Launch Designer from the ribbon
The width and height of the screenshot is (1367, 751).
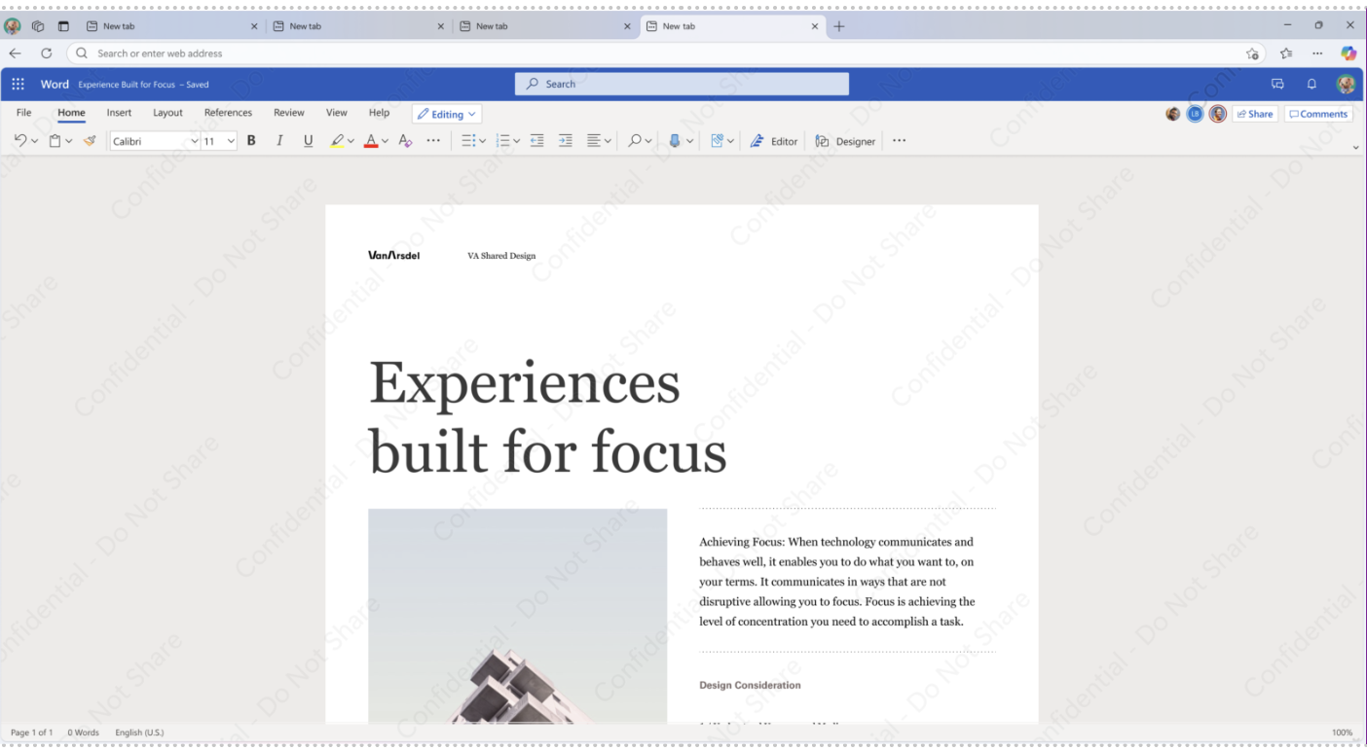tap(845, 141)
